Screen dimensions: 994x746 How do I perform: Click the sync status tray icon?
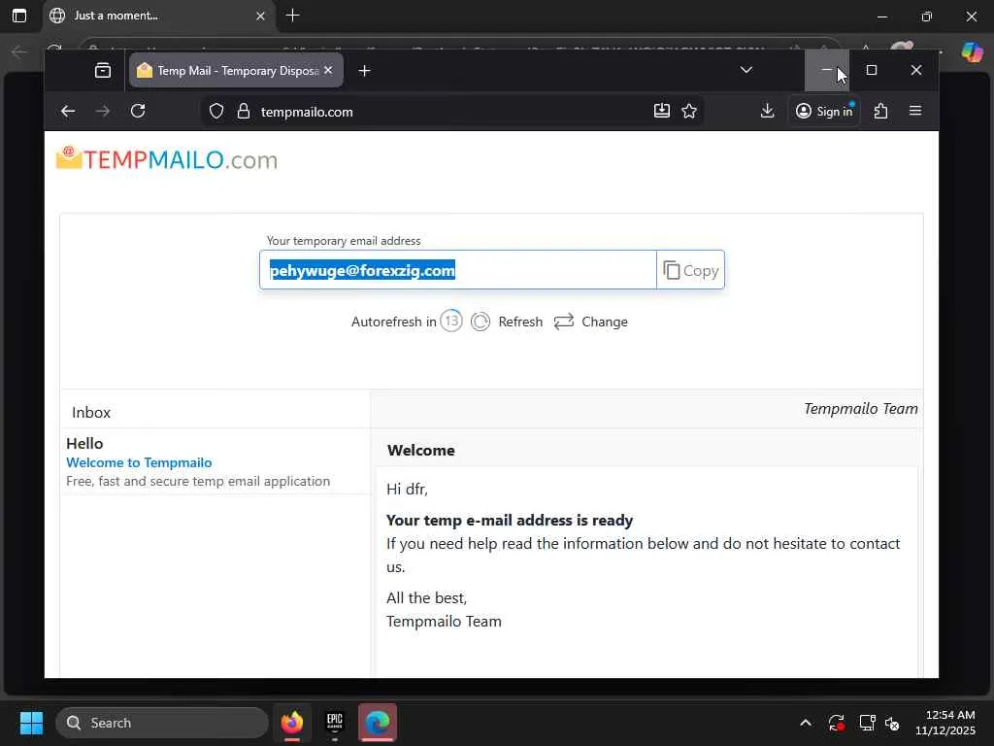tap(836, 723)
